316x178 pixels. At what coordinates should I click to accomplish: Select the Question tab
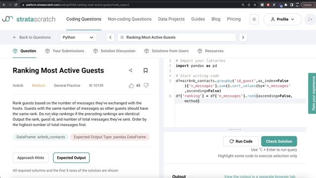click(x=24, y=51)
